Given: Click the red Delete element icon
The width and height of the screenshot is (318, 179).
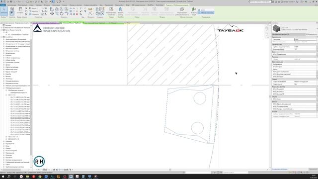Looking at the screenshot, I should 77,14.
